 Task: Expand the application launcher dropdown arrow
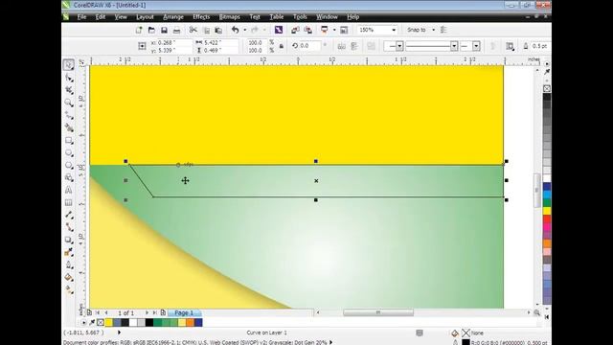[334, 30]
